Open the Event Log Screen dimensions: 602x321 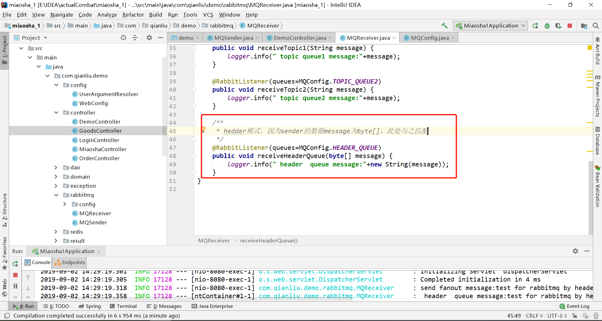click(574, 306)
